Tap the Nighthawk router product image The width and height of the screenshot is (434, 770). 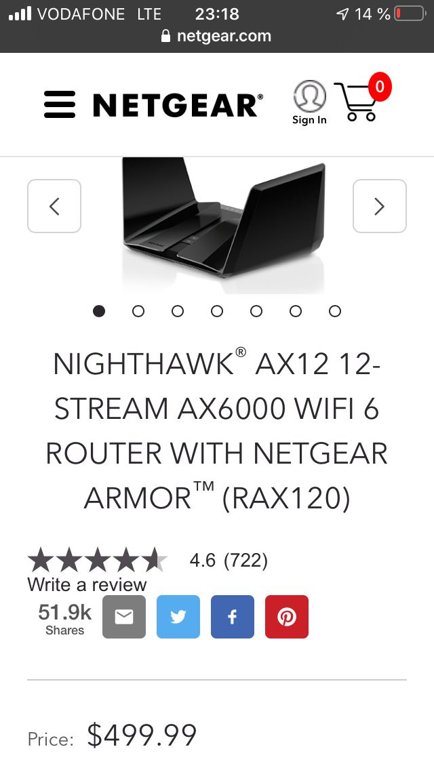[224, 225]
